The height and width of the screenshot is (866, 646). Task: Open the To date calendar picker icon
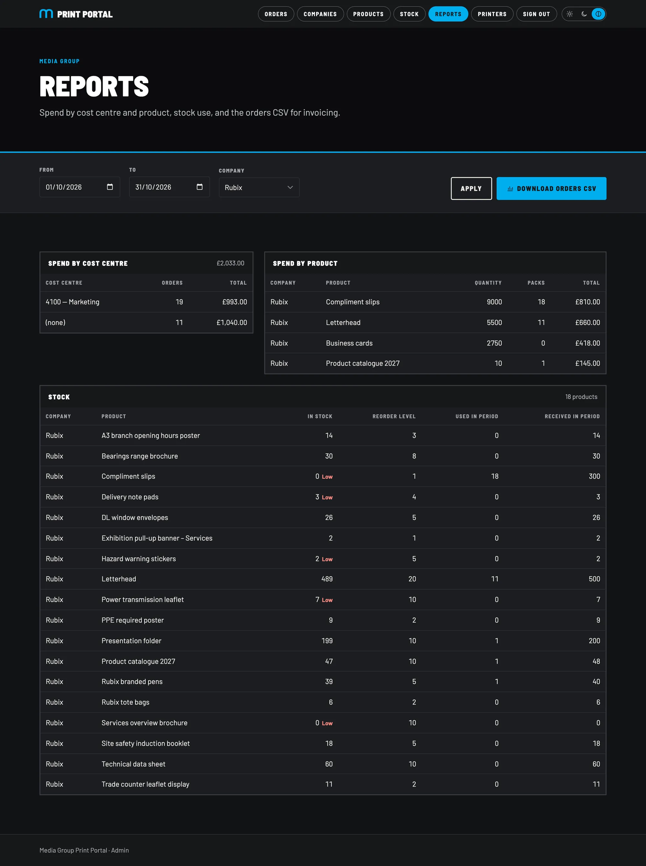pos(199,187)
